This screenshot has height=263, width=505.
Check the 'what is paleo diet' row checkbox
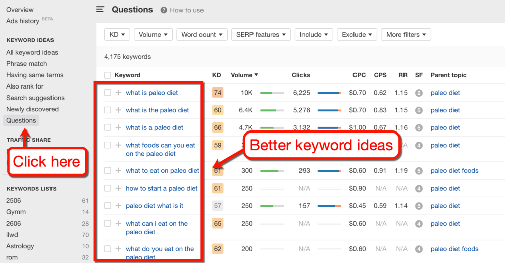point(107,93)
